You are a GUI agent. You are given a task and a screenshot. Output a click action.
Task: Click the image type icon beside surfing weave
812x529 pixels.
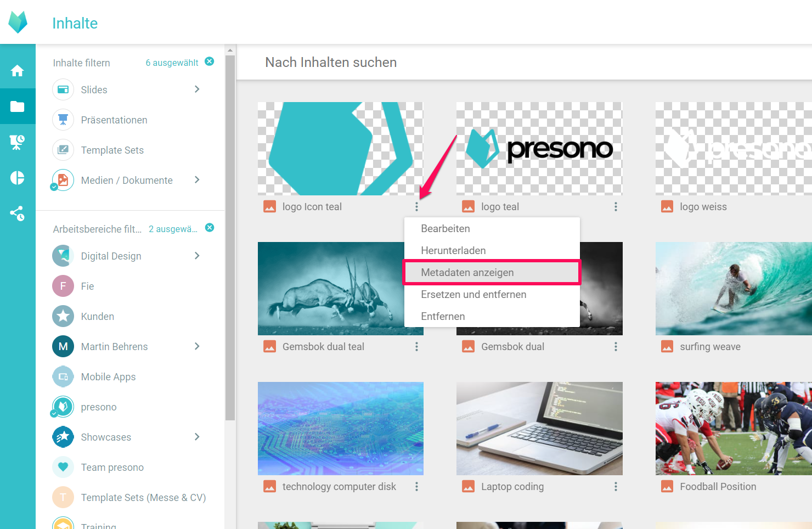click(667, 346)
